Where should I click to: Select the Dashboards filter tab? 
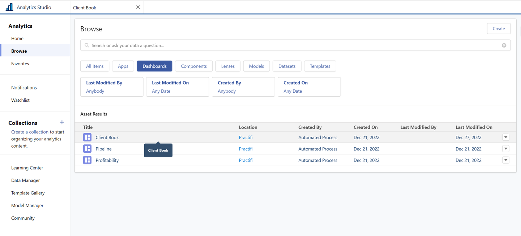point(154,66)
